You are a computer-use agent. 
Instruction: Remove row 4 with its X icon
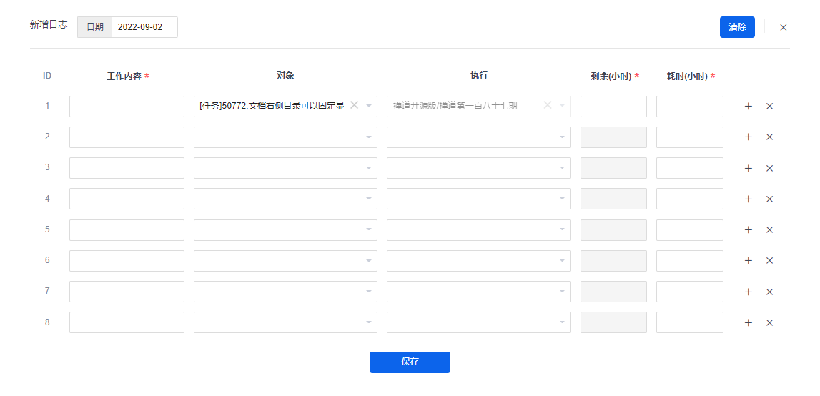coord(769,199)
